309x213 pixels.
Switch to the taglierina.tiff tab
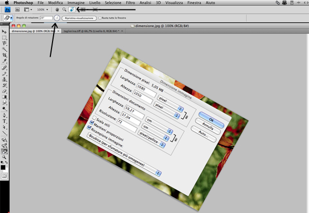(92, 31)
